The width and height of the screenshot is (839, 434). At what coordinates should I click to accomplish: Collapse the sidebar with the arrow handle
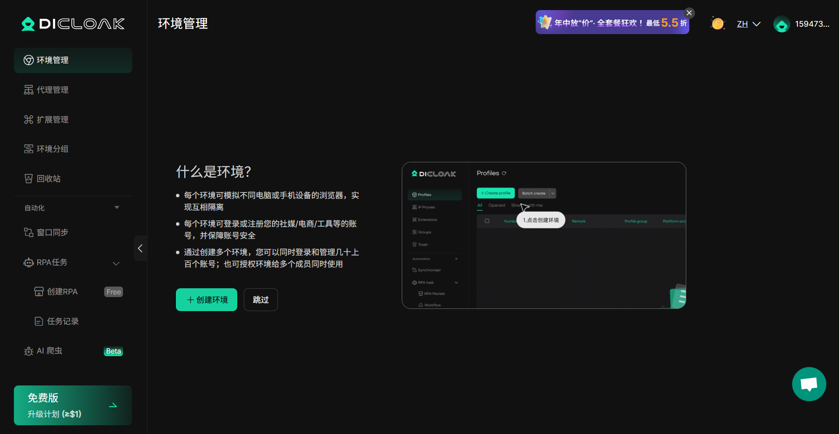tap(140, 248)
